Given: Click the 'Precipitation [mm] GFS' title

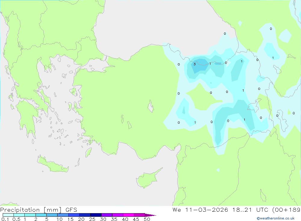Looking at the screenshot, I should coord(39,210).
